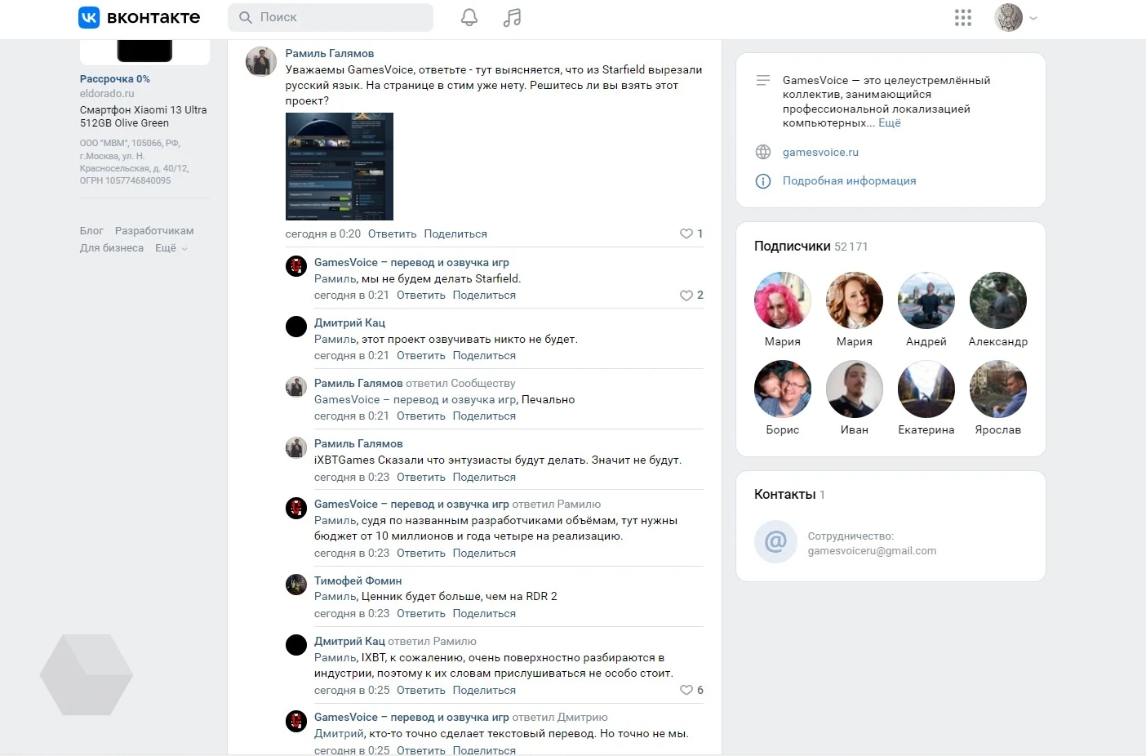Open the gamesvoiceru@gmail.com contact email

point(872,551)
